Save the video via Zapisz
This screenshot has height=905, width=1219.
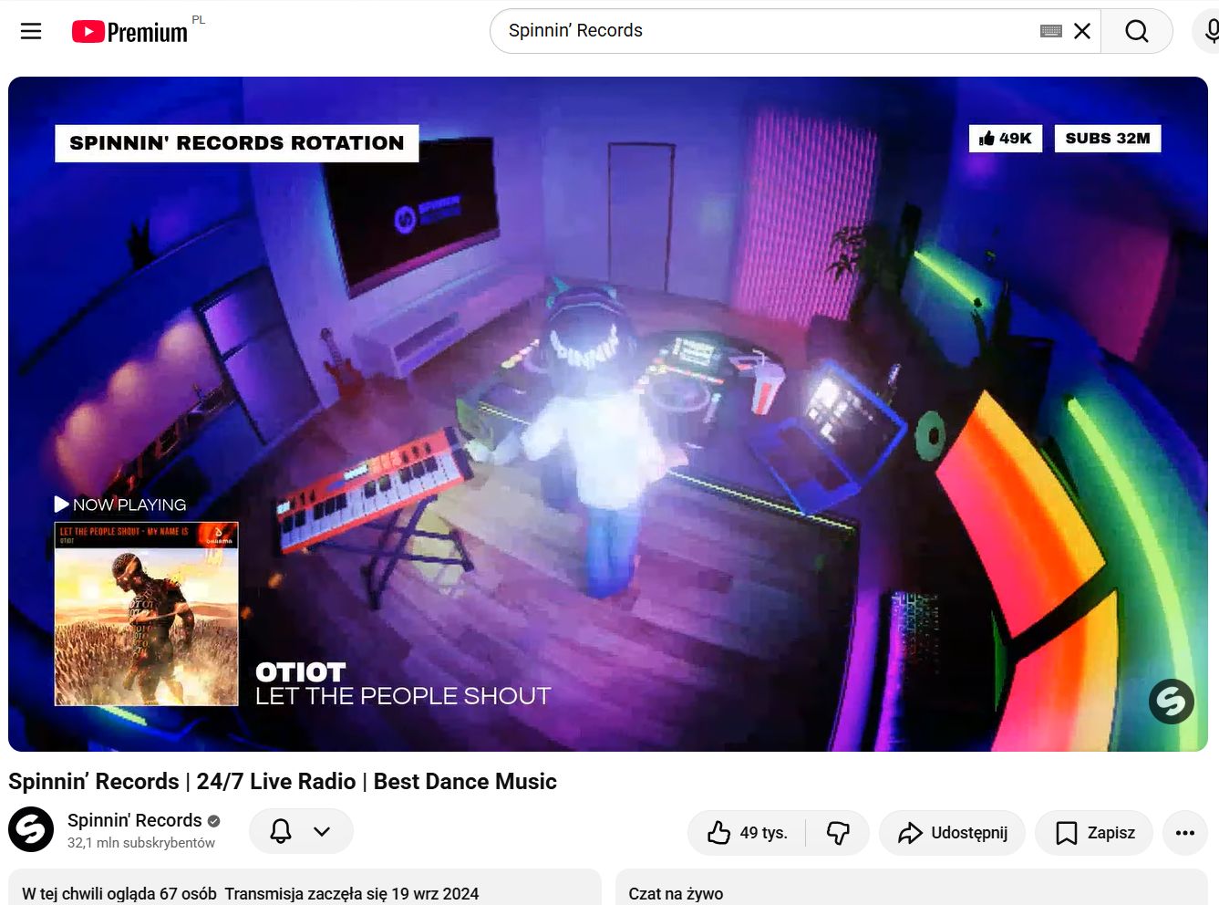pos(1094,832)
